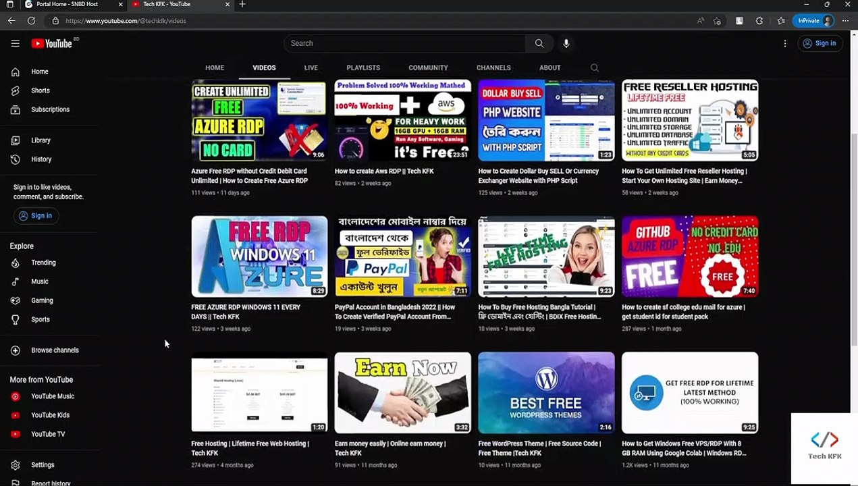The width and height of the screenshot is (858, 486).
Task: Click the channel search magnifier icon
Action: (594, 67)
